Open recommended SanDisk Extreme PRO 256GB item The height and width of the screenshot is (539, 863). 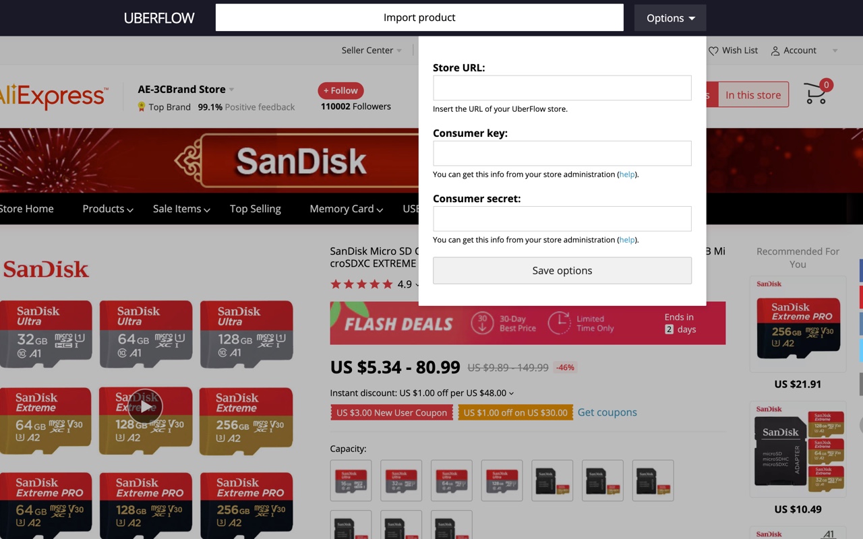tap(798, 324)
